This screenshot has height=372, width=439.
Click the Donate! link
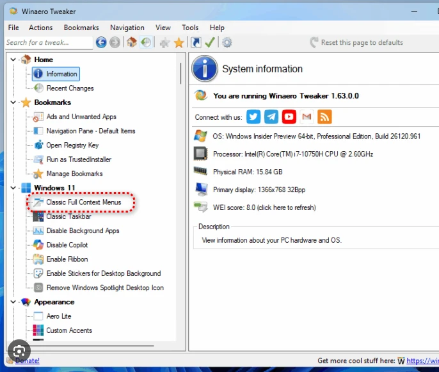pyautogui.click(x=27, y=360)
